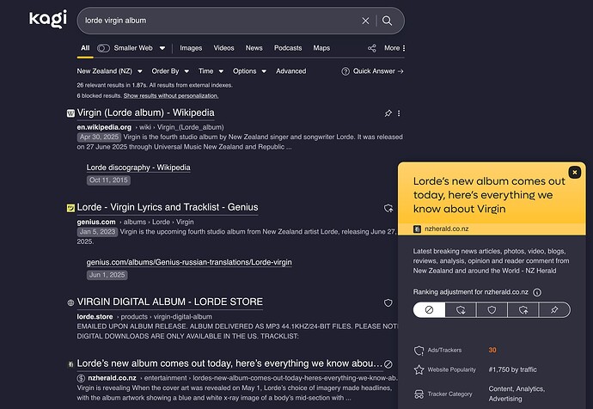Switch to the All tab

click(x=85, y=48)
